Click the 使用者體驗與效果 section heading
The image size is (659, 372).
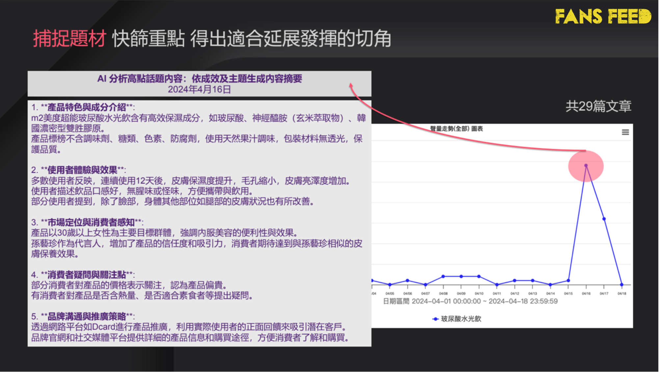point(83,170)
